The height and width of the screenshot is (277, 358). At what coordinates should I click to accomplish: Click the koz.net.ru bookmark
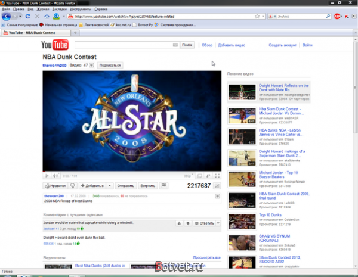coord(121,25)
